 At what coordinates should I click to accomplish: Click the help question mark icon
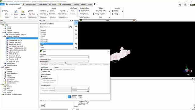click(x=180, y=5)
